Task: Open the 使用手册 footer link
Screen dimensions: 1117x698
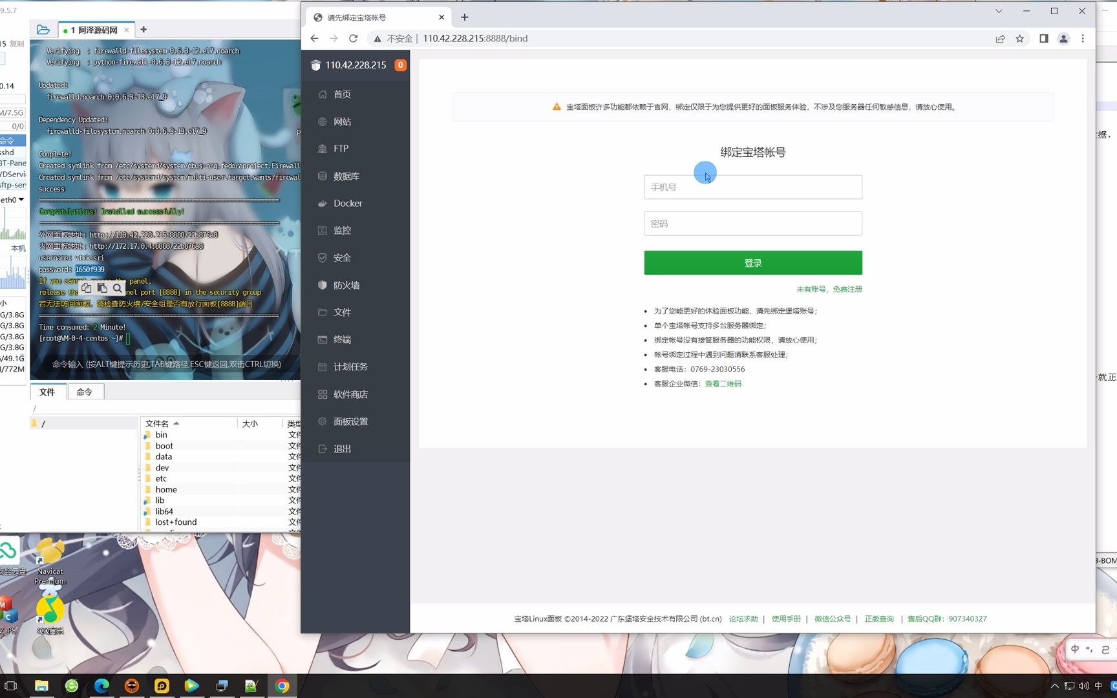Action: (786, 619)
